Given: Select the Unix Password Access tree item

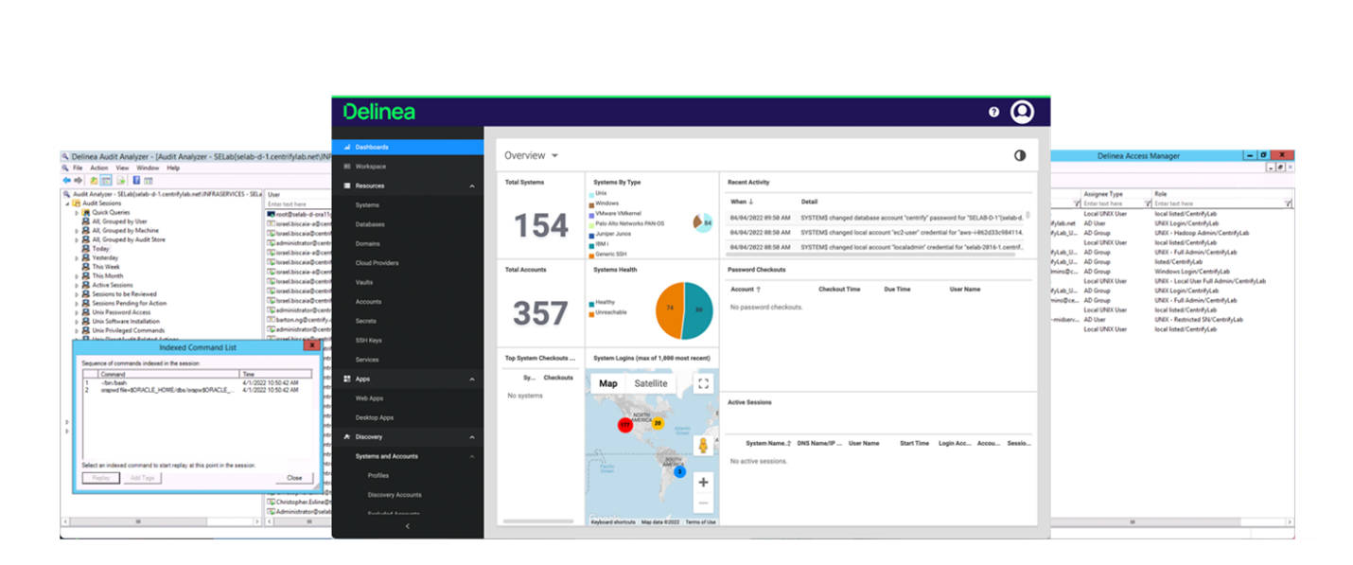Looking at the screenshot, I should click(x=121, y=311).
